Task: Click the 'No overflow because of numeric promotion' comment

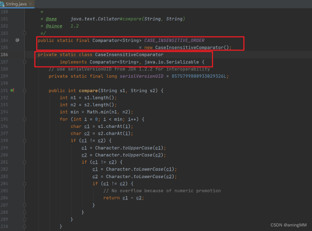Action: pyautogui.click(x=162, y=191)
